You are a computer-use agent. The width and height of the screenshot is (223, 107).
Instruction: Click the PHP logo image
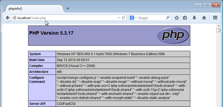pos(173,36)
